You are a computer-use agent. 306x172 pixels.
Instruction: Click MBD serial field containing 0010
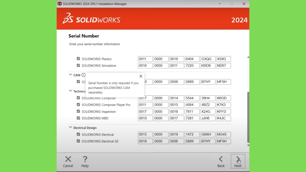pyautogui.click(x=145, y=118)
